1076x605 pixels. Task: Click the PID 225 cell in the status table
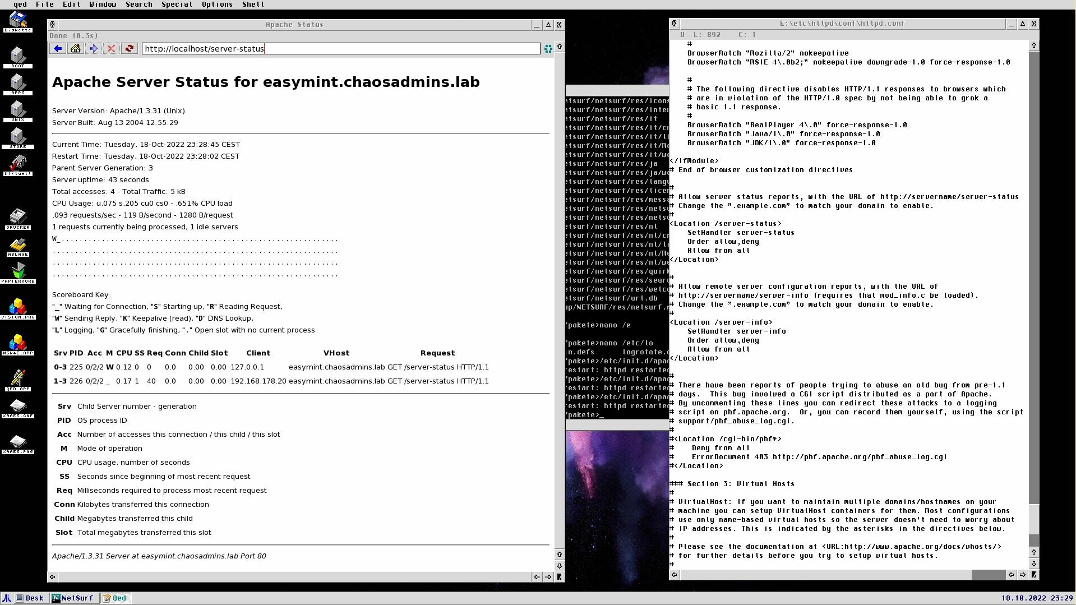[76, 367]
